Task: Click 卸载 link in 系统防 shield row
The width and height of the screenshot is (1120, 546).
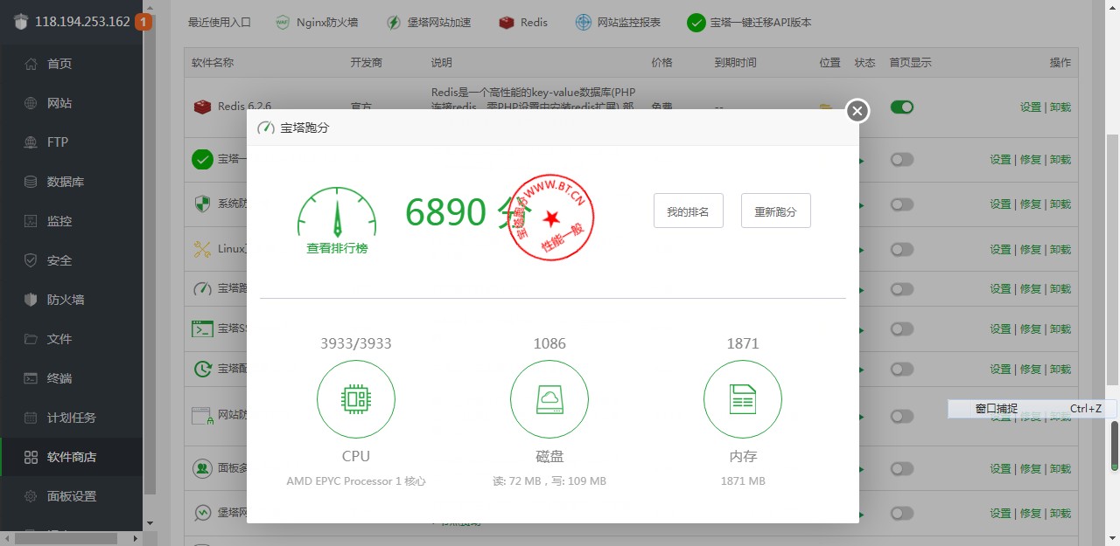Action: pyautogui.click(x=1060, y=204)
